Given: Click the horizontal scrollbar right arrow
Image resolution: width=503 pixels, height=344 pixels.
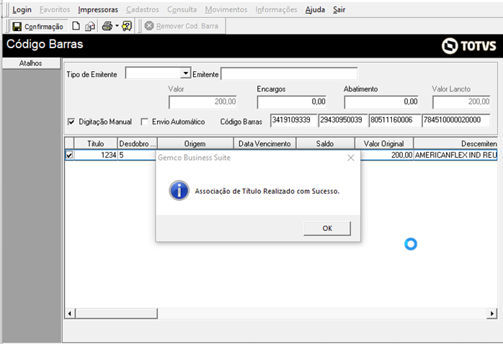Looking at the screenshot, I should pos(491,313).
